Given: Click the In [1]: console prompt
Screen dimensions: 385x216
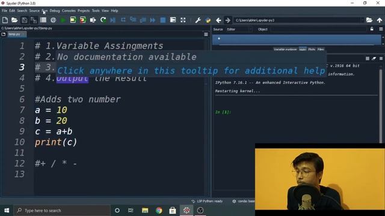Looking at the screenshot, I should pyautogui.click(x=223, y=112).
